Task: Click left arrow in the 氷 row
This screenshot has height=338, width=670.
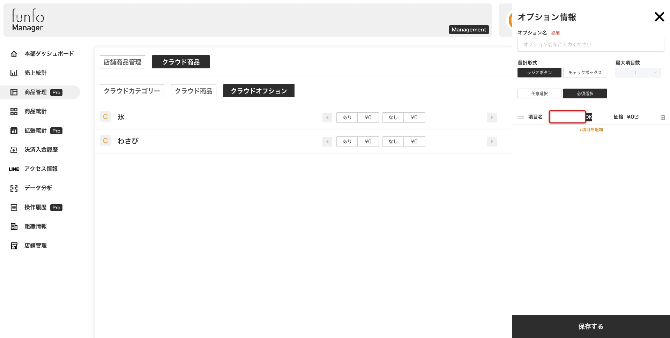Action: (327, 118)
